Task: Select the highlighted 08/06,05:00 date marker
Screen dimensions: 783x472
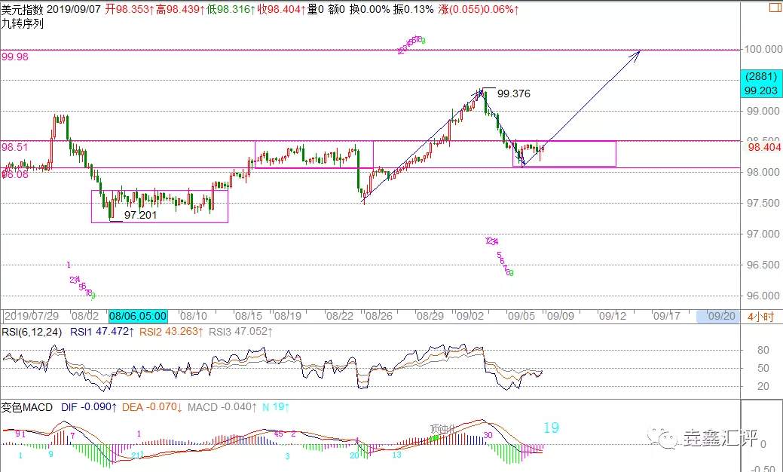Action: 138,316
